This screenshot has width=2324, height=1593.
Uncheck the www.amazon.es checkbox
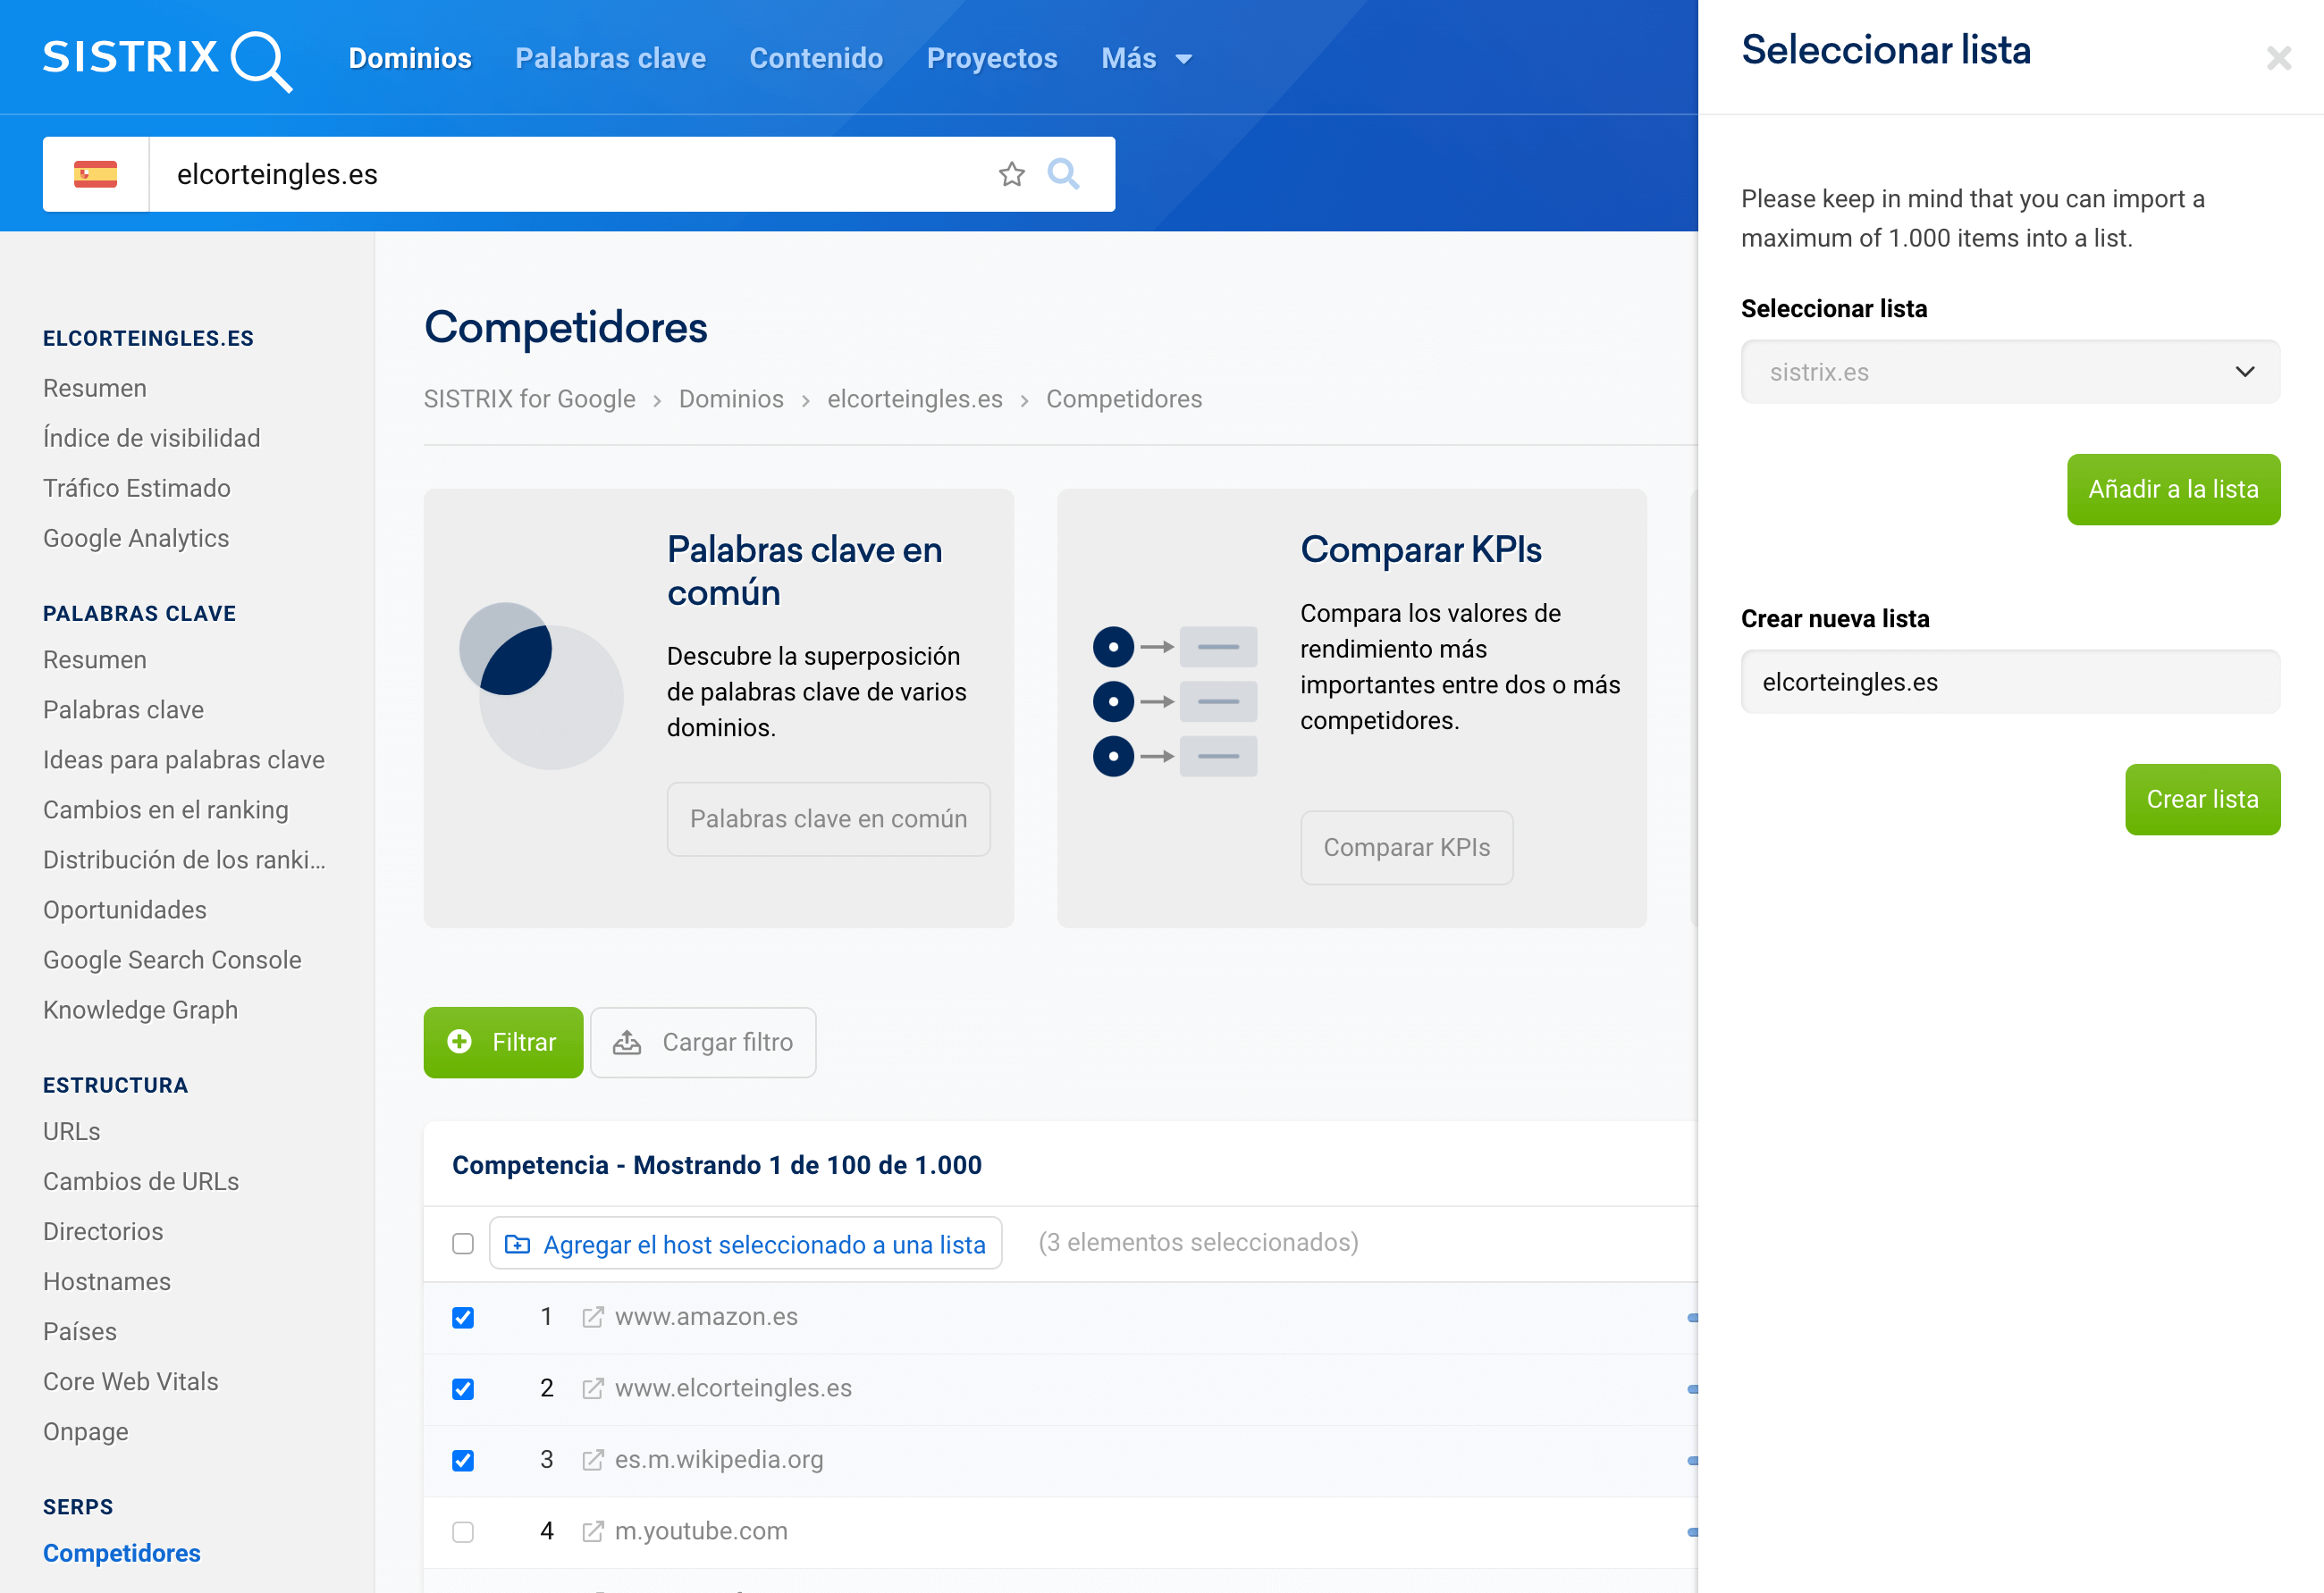(462, 1317)
